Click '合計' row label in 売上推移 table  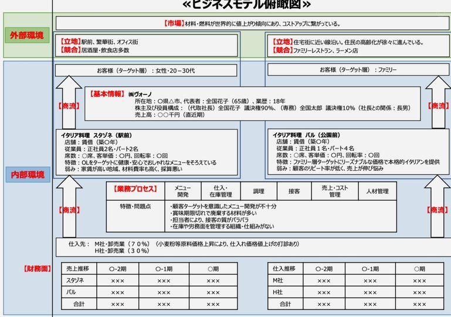click(x=79, y=303)
